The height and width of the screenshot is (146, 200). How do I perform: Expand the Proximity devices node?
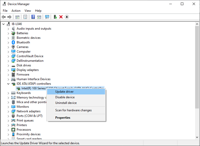[x=8, y=135]
